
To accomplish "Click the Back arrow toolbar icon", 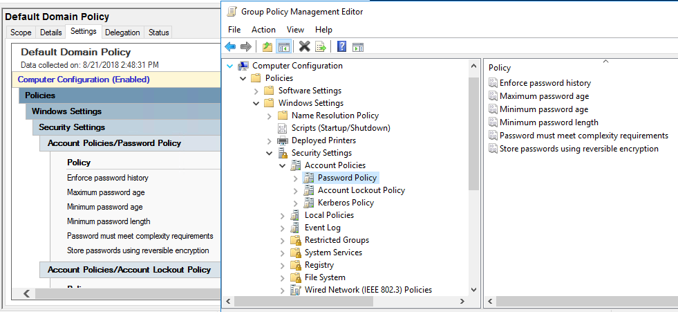I will coord(230,46).
